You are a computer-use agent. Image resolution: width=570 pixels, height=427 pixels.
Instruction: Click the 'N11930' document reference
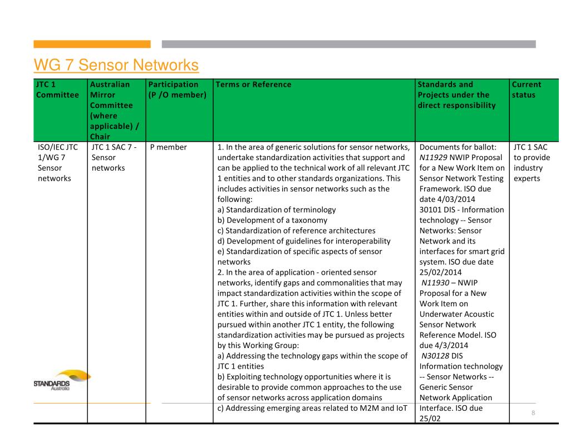435,283
